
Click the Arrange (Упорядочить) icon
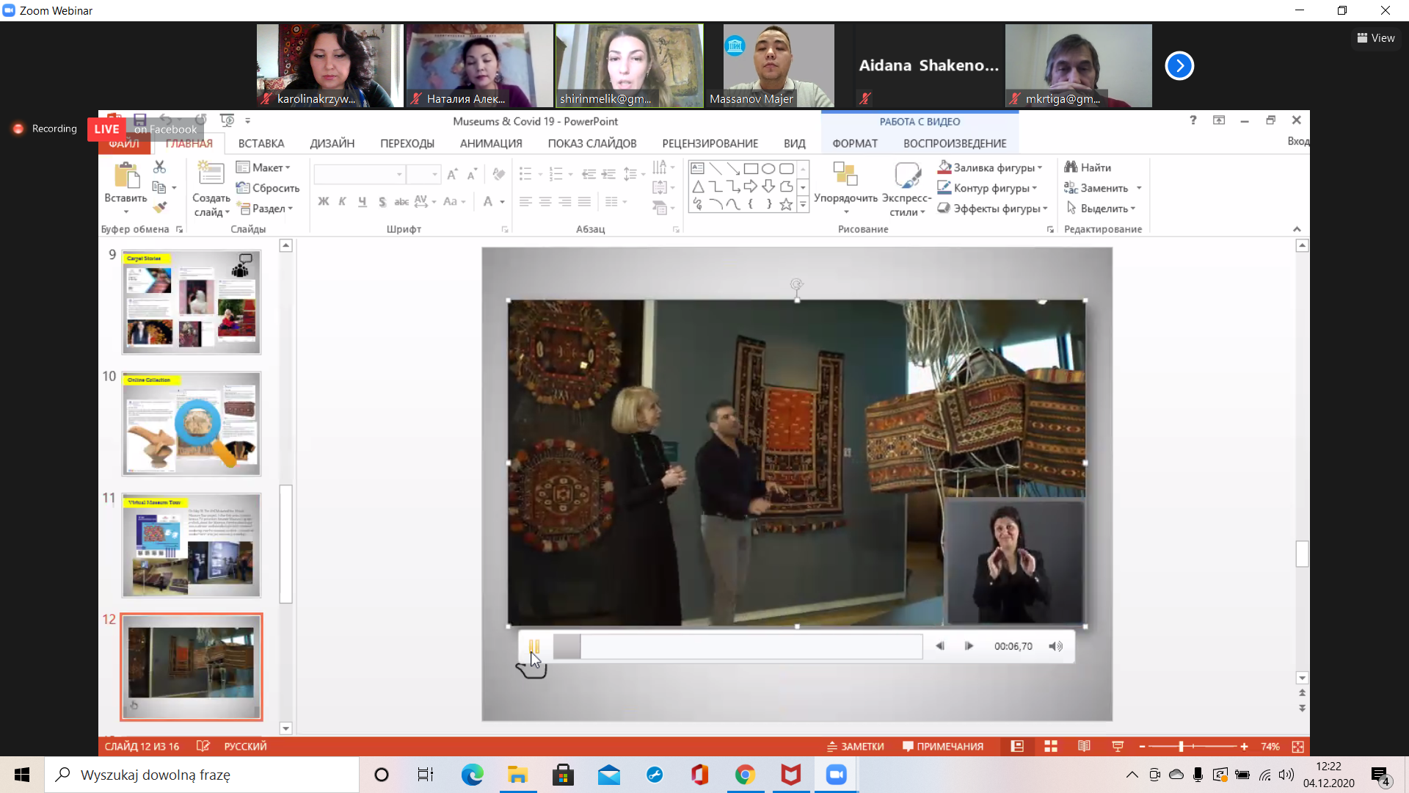(x=845, y=175)
